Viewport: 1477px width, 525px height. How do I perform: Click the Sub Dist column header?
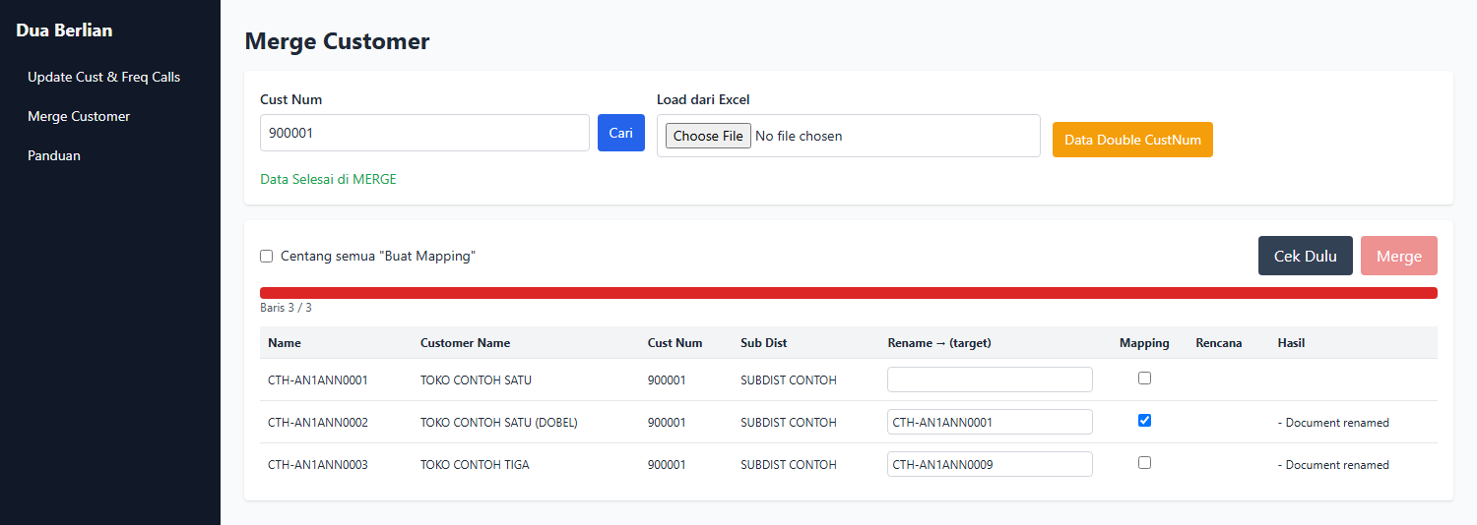(x=764, y=343)
